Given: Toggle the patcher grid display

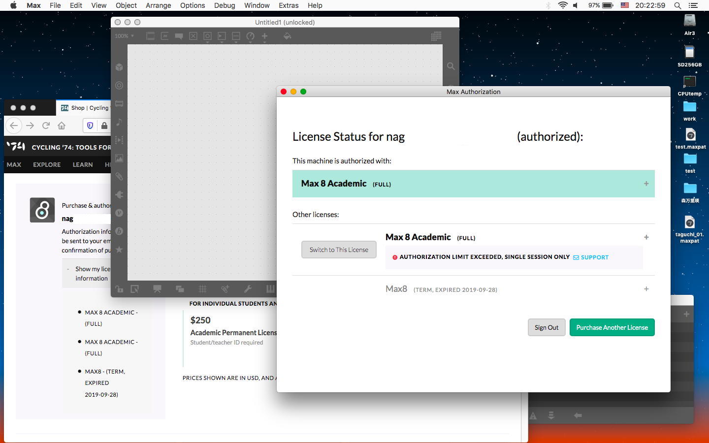Looking at the screenshot, I should point(202,289).
